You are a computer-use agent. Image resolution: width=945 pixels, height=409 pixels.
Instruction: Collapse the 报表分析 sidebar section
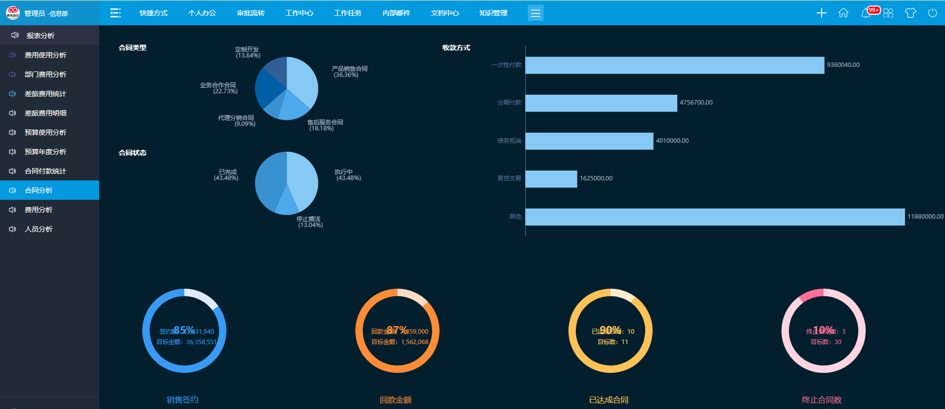tap(41, 36)
